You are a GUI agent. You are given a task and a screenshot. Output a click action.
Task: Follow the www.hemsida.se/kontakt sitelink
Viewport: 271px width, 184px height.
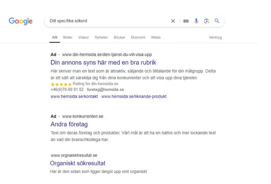(74, 96)
